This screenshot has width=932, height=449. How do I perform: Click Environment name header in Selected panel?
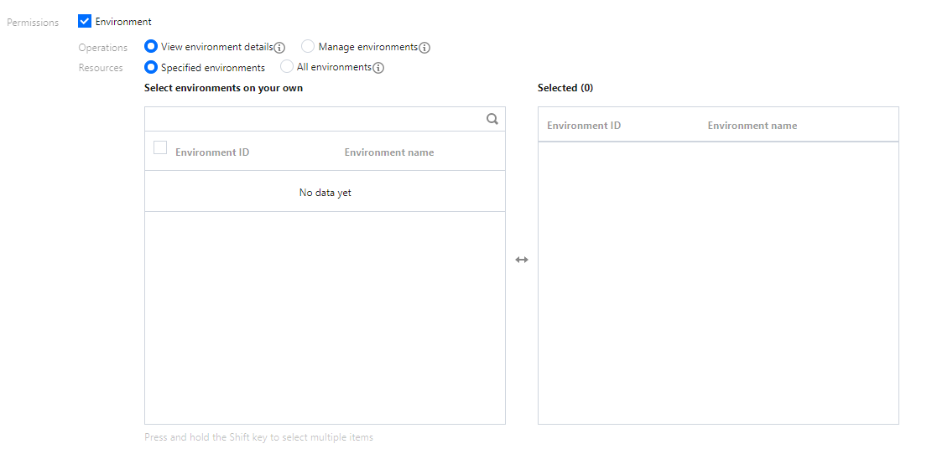752,126
